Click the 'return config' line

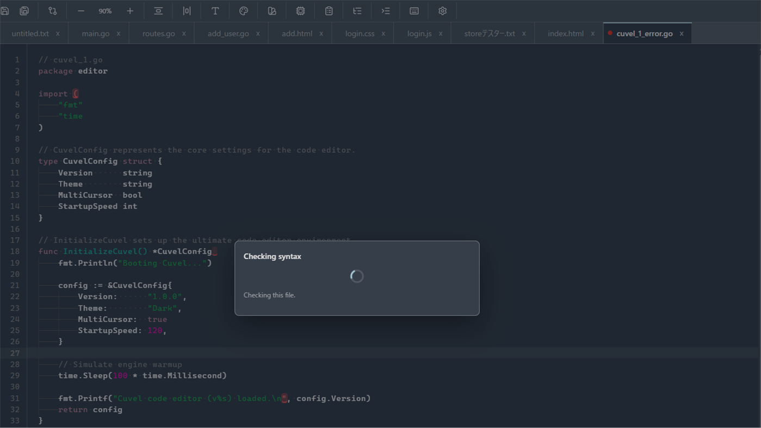coord(90,410)
